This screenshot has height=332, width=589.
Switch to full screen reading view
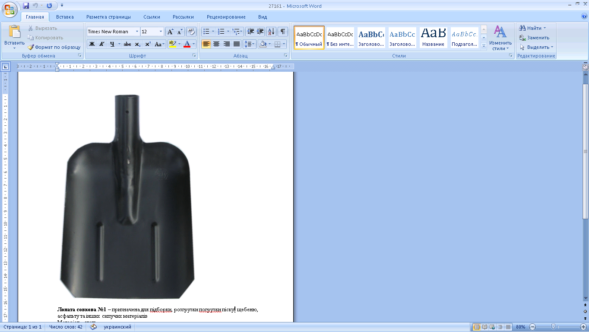pyautogui.click(x=484, y=327)
